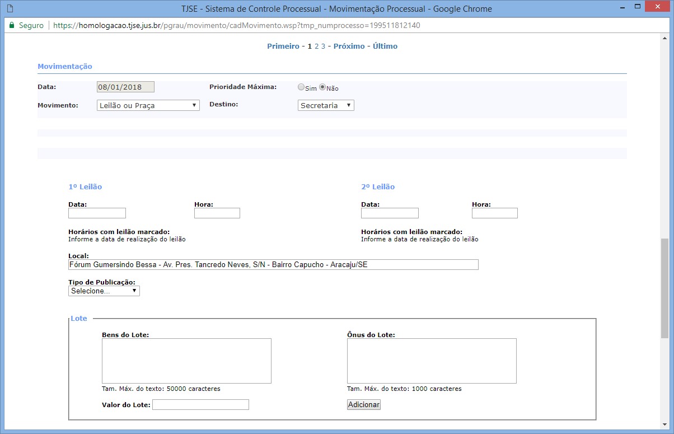The image size is (674, 434).
Task: Jump to the Último page link
Action: click(x=385, y=46)
